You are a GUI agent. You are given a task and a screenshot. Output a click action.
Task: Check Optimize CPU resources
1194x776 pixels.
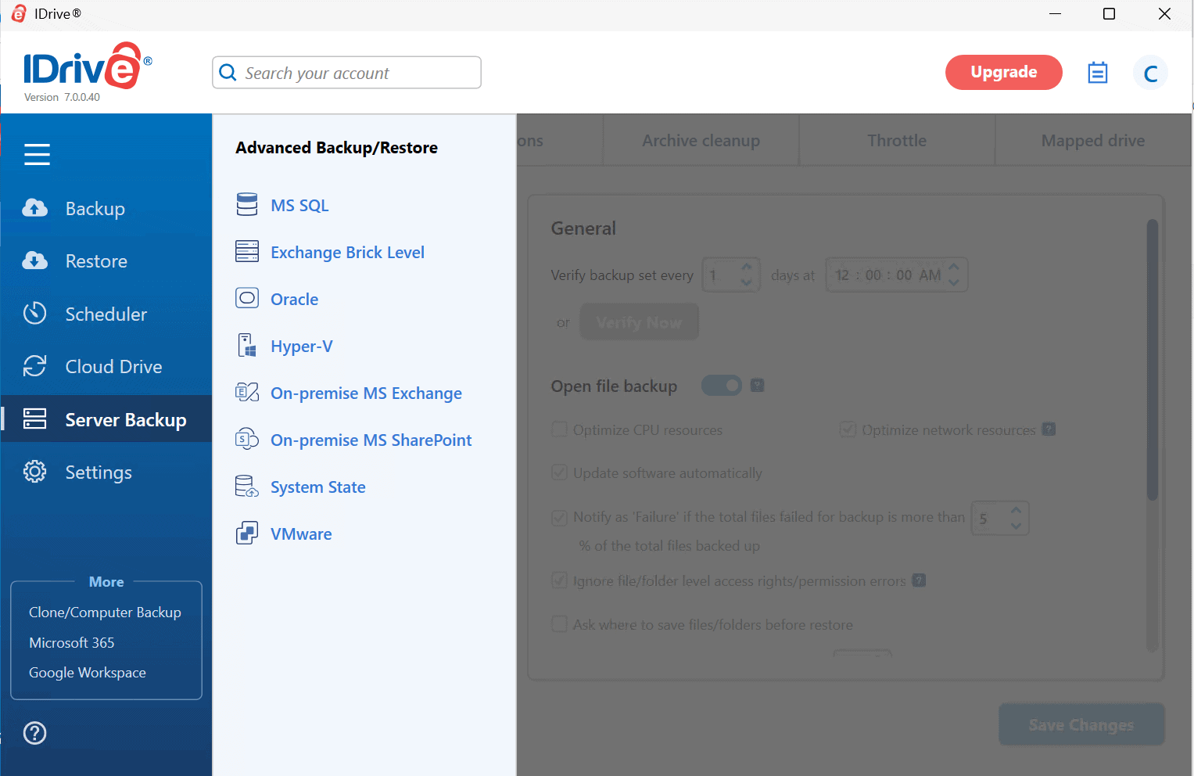tap(560, 429)
